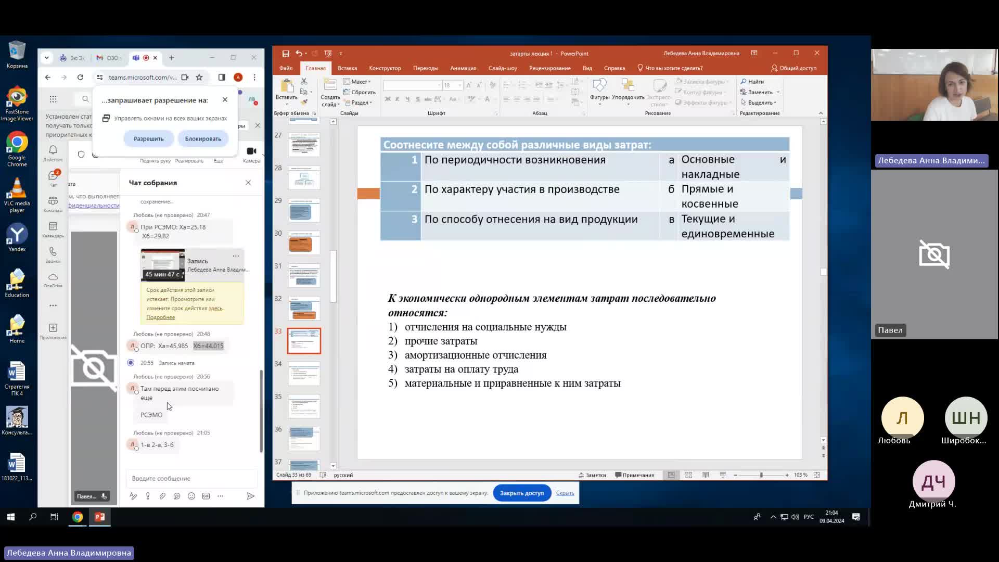Toggle Italic К formatting in the ribbon
The height and width of the screenshot is (562, 999).
pos(397,99)
